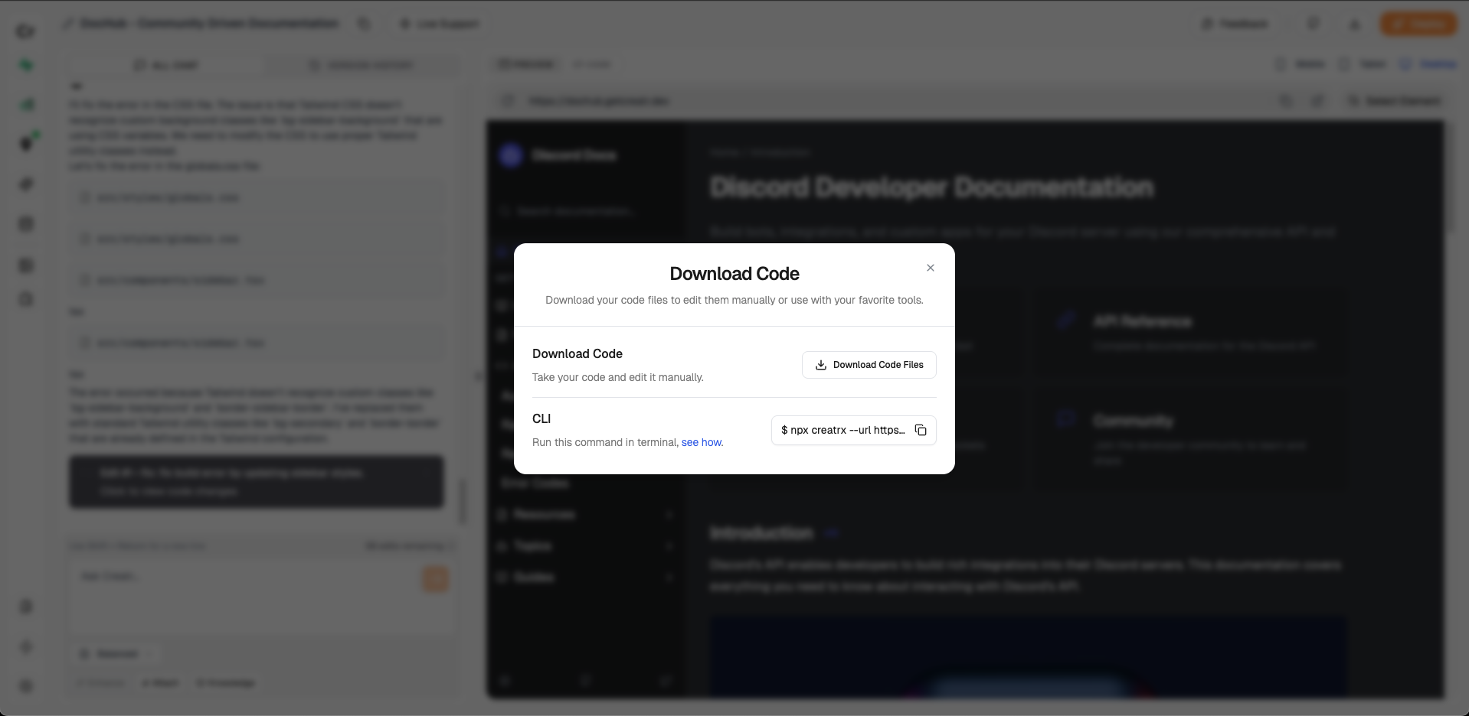The image size is (1469, 716).
Task: Click the 'Download your code files to edit' description
Action: [734, 300]
